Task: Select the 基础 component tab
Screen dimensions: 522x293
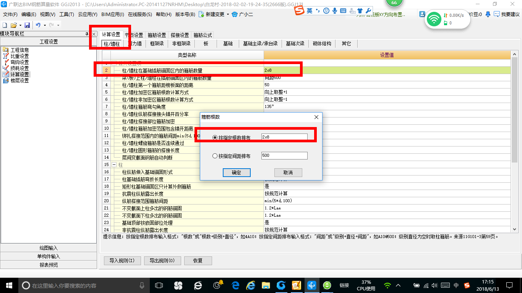Action: pos(228,44)
